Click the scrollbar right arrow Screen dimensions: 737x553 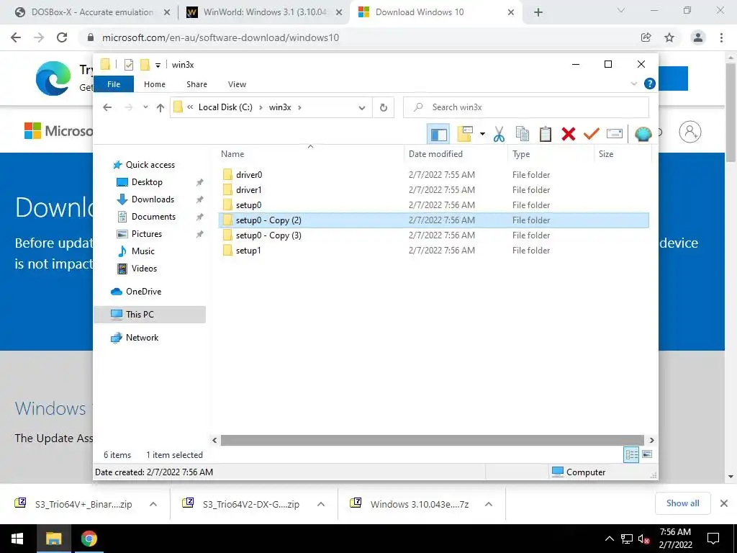pyautogui.click(x=651, y=440)
